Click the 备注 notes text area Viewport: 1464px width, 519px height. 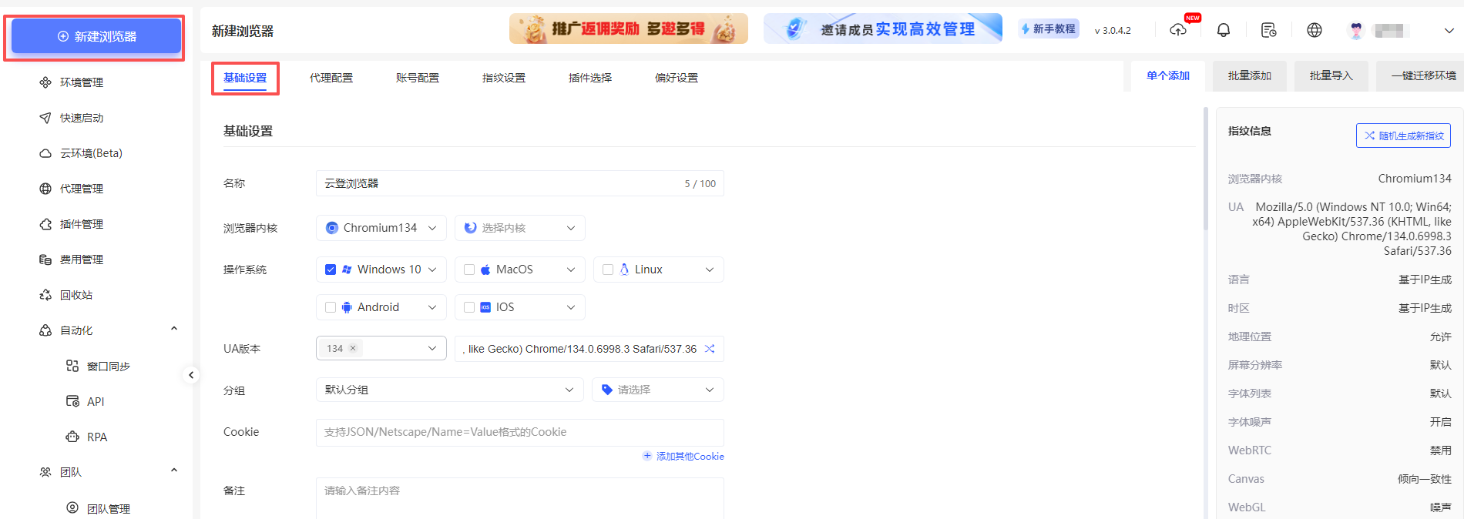520,498
